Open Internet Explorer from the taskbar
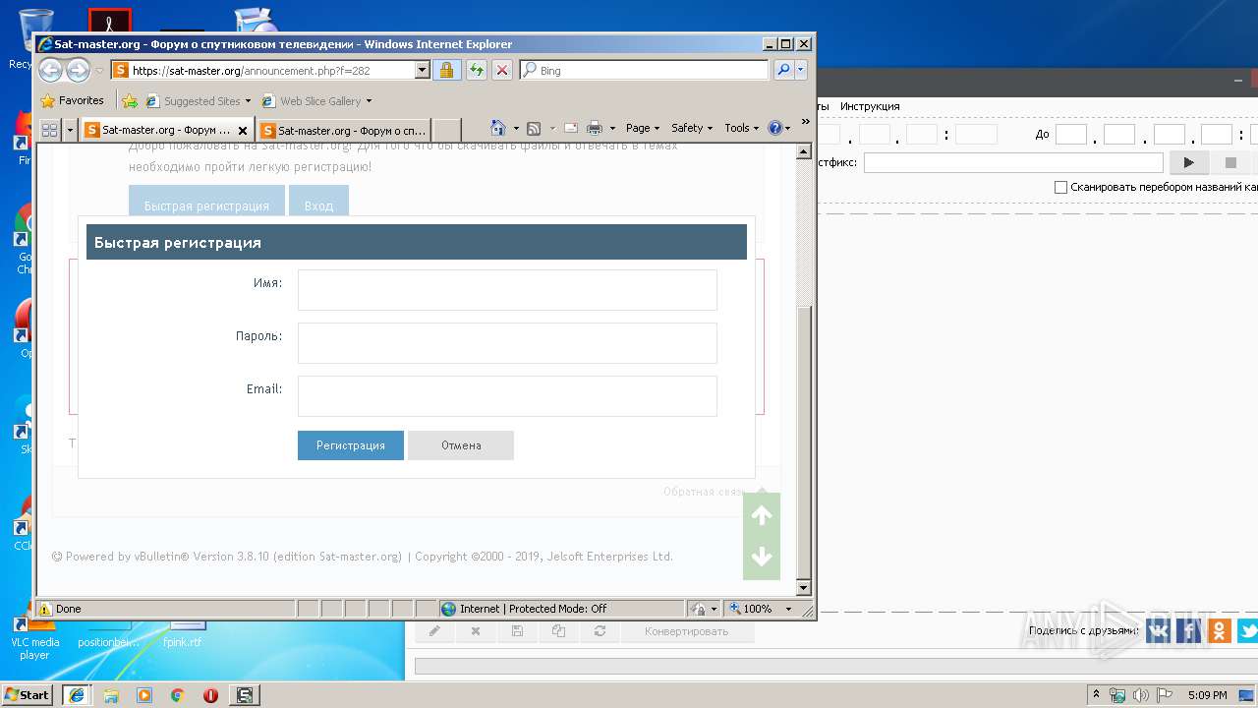1258x708 pixels. click(x=77, y=695)
